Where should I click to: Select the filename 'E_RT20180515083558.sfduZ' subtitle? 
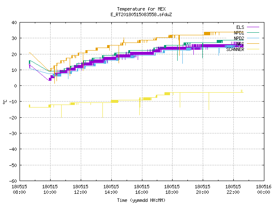(141, 14)
